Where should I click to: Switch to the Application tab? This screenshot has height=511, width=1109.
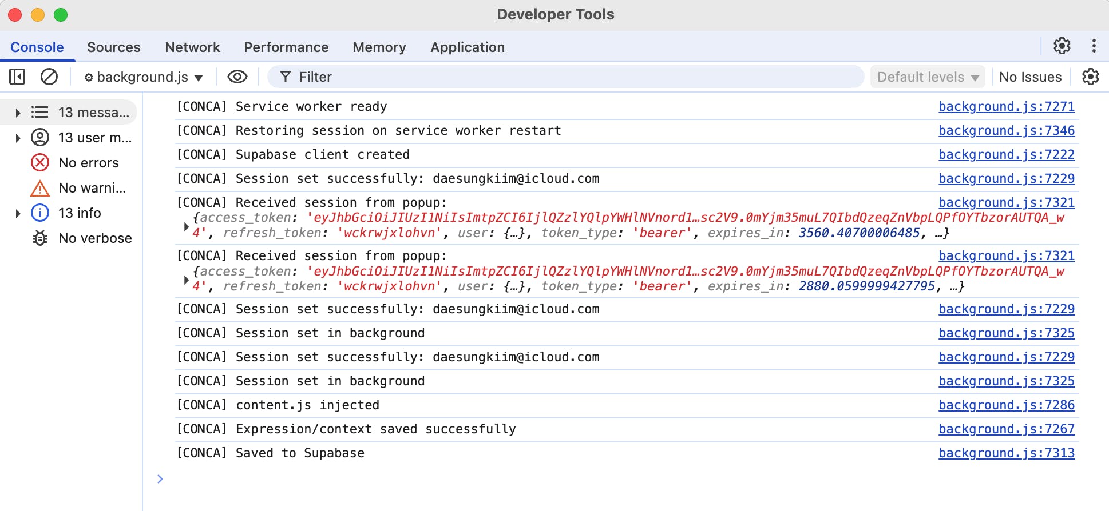[468, 47]
